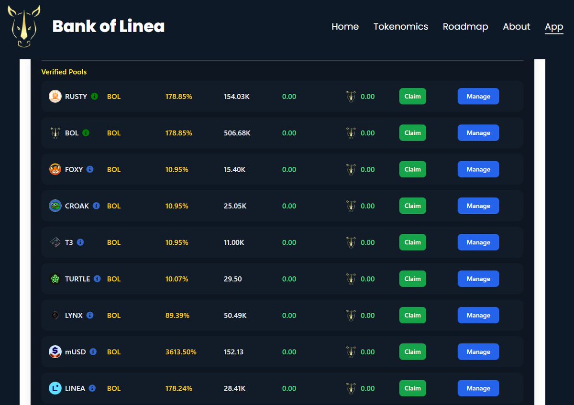The width and height of the screenshot is (574, 405).
Task: Click the 3613.50% APR value
Action: coord(181,352)
